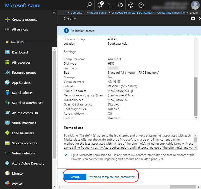Open Resource groups label in favorites

pos(24,72)
